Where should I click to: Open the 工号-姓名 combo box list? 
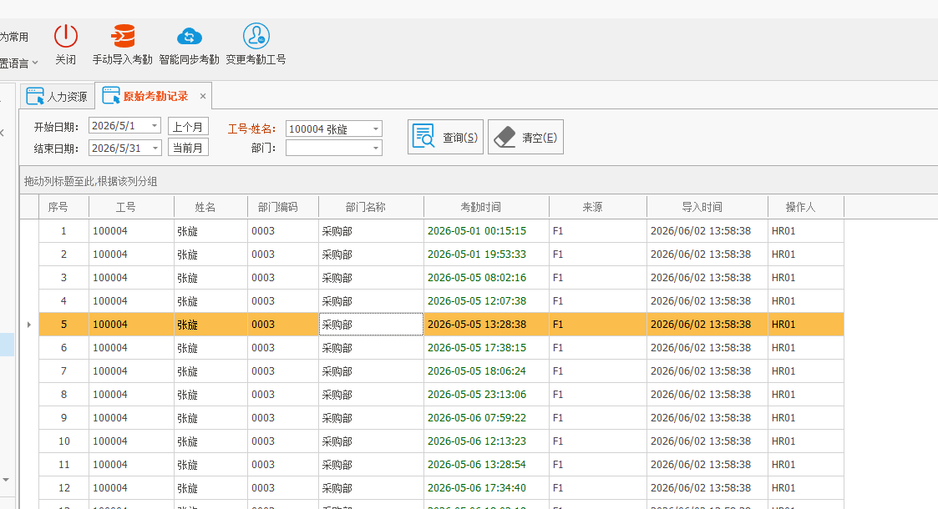pyautogui.click(x=376, y=129)
